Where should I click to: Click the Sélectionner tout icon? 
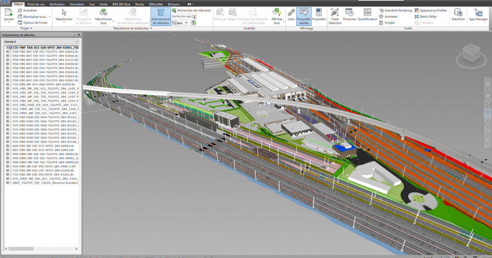(103, 13)
